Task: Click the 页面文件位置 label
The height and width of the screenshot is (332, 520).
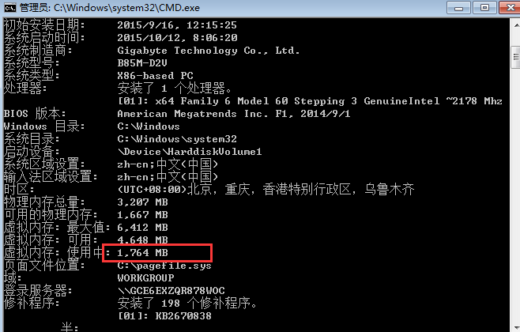Action: pyautogui.click(x=43, y=266)
